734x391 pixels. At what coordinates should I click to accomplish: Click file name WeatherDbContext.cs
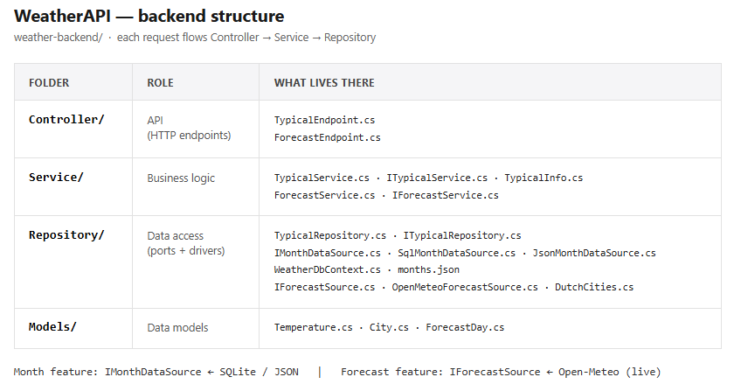tap(327, 269)
